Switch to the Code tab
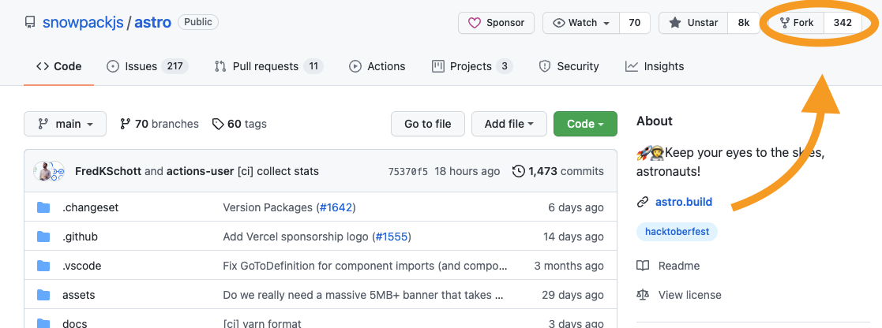The height and width of the screenshot is (328, 882). coord(59,66)
